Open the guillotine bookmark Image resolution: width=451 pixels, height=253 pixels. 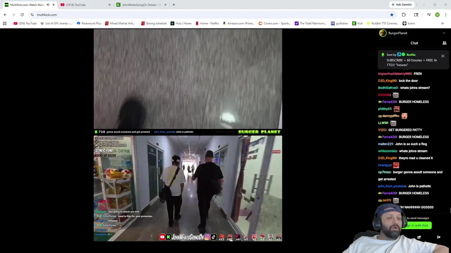340,24
